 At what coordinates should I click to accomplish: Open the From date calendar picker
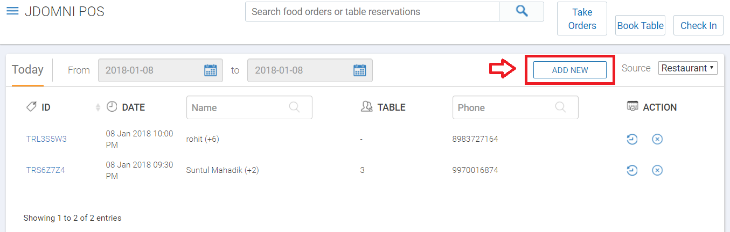point(210,70)
